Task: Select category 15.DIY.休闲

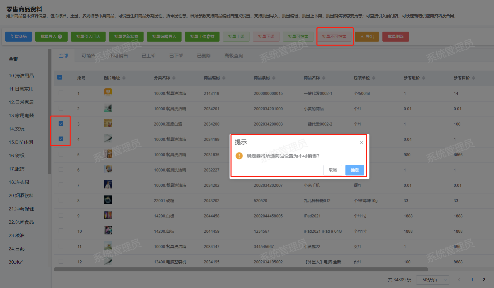Action: coord(21,142)
